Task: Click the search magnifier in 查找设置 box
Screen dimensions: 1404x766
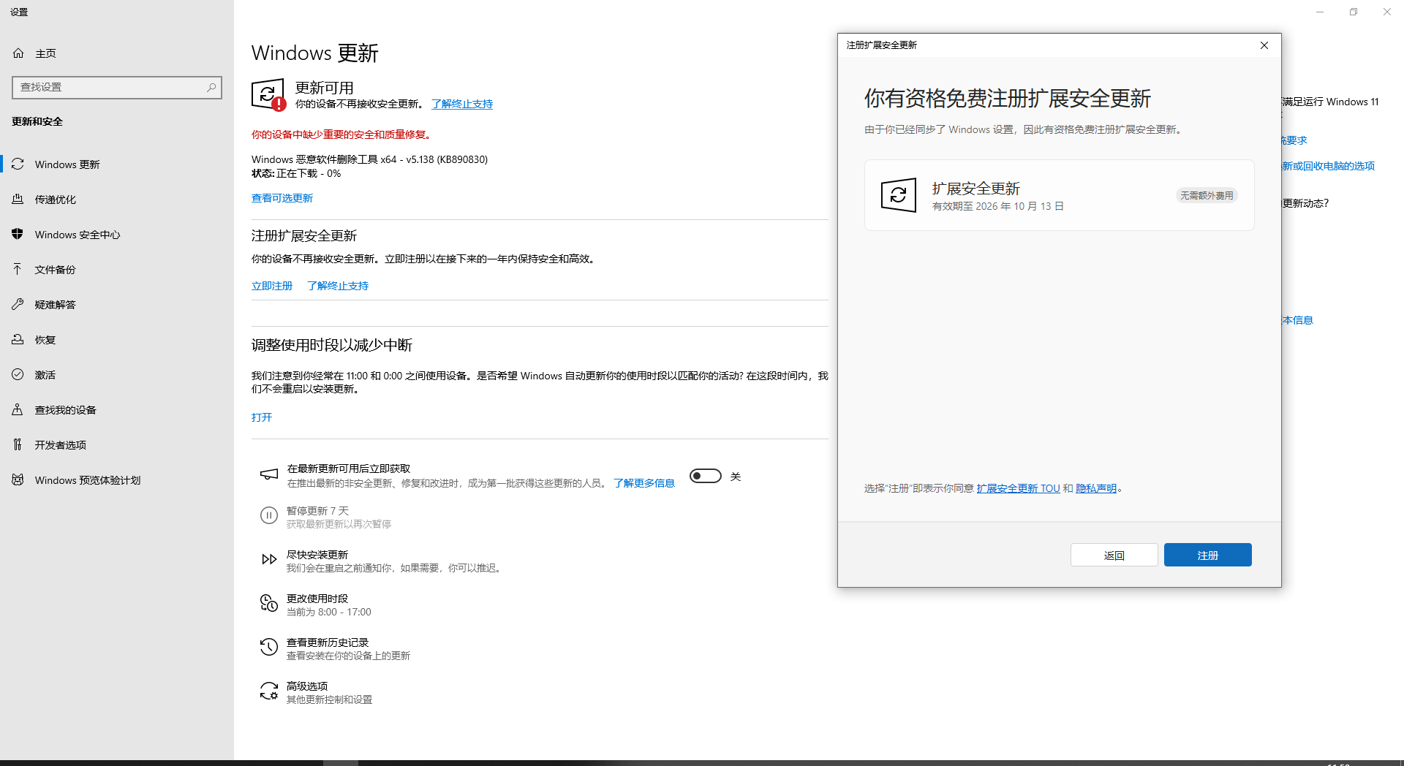Action: click(211, 87)
